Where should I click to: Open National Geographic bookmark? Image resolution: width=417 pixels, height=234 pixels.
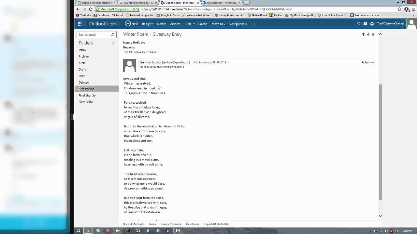click(x=140, y=15)
